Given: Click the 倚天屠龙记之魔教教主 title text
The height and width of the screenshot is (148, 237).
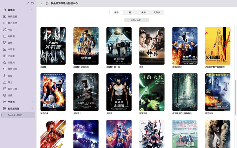Looking at the screenshot, I should pyautogui.click(x=182, y=113).
